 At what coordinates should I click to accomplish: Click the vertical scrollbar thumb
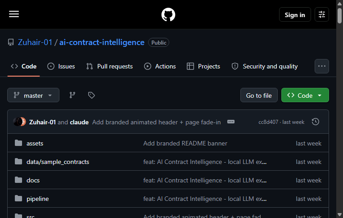coord(339,16)
